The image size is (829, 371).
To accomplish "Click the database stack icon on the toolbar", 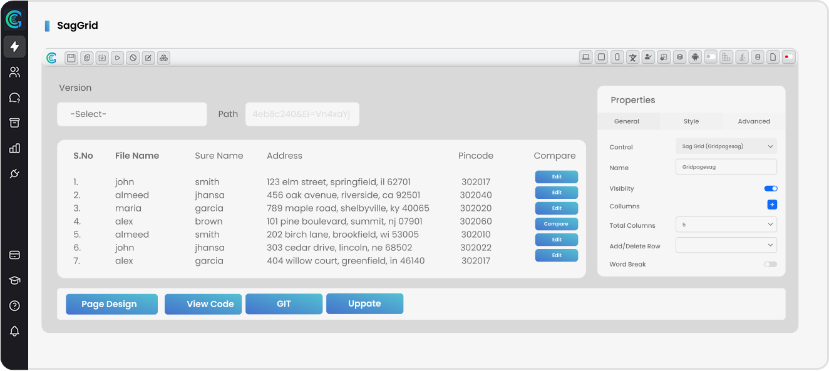I will [679, 57].
